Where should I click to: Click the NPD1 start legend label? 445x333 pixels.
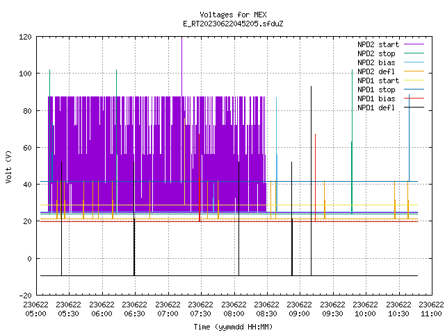378,80
